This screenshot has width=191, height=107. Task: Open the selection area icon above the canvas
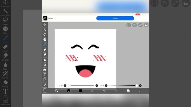pyautogui.click(x=129, y=25)
